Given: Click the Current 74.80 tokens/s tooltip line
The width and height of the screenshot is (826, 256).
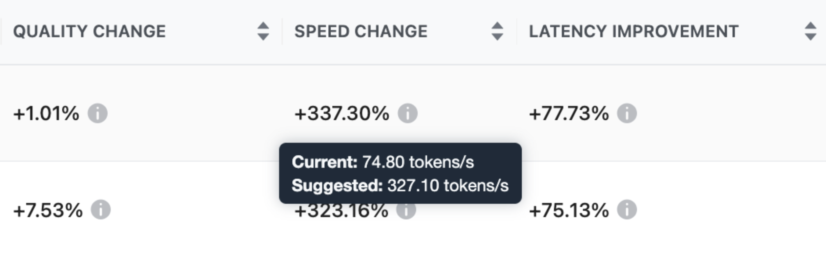Looking at the screenshot, I should click(x=383, y=162).
